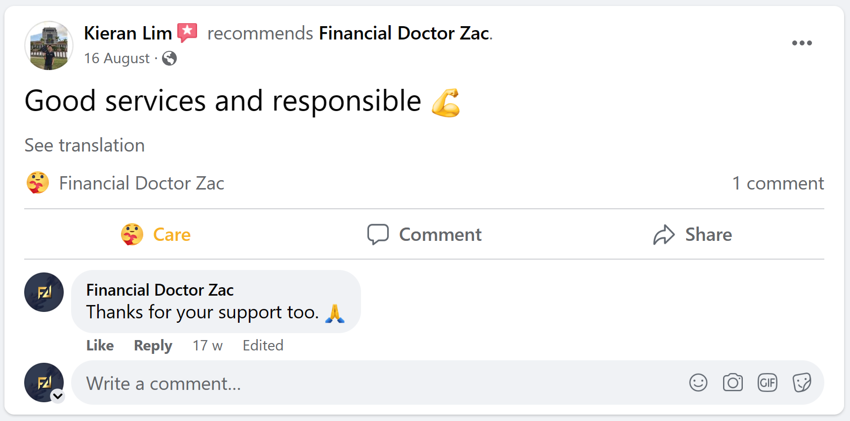Toggle the Care reaction button

[156, 234]
